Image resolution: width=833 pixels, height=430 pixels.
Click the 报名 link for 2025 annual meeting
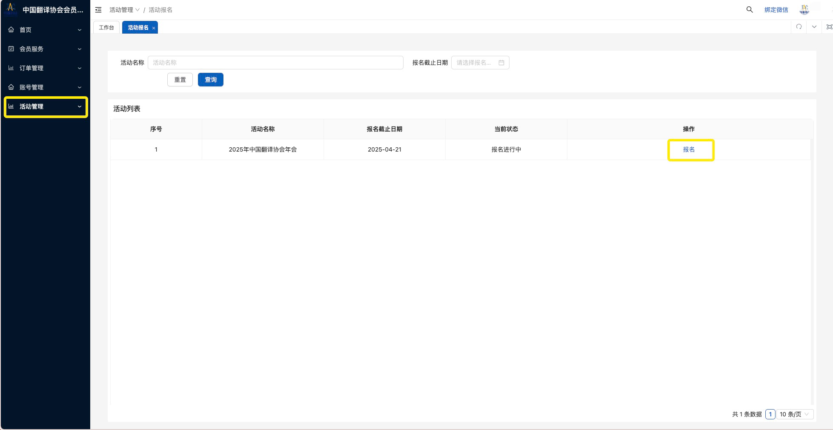pos(689,149)
